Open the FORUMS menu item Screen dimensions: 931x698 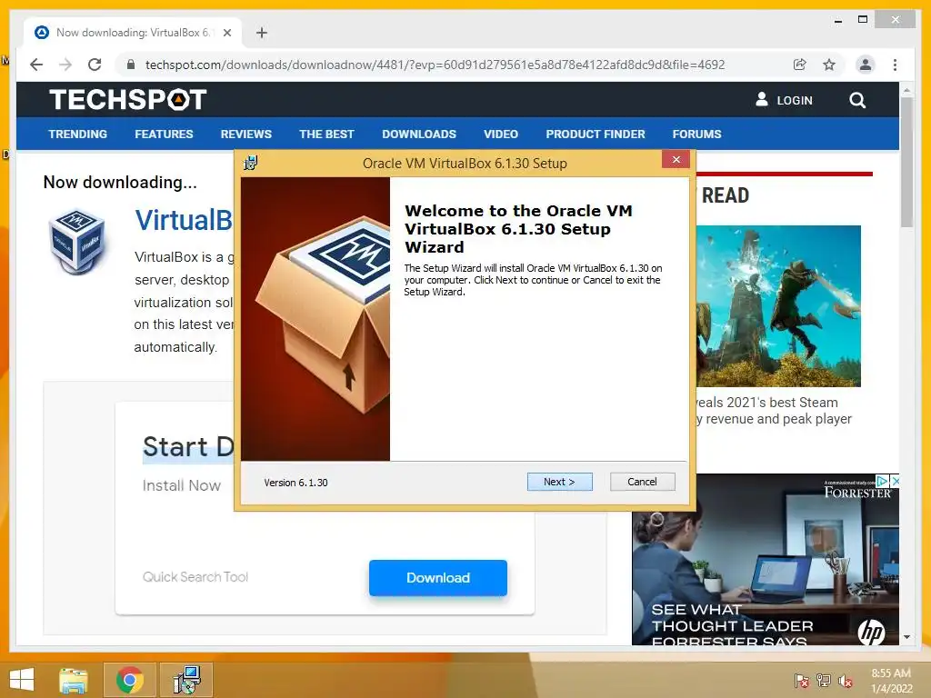[x=696, y=135]
